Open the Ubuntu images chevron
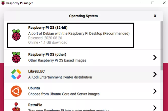This screenshot has width=168, height=111. click(155, 91)
